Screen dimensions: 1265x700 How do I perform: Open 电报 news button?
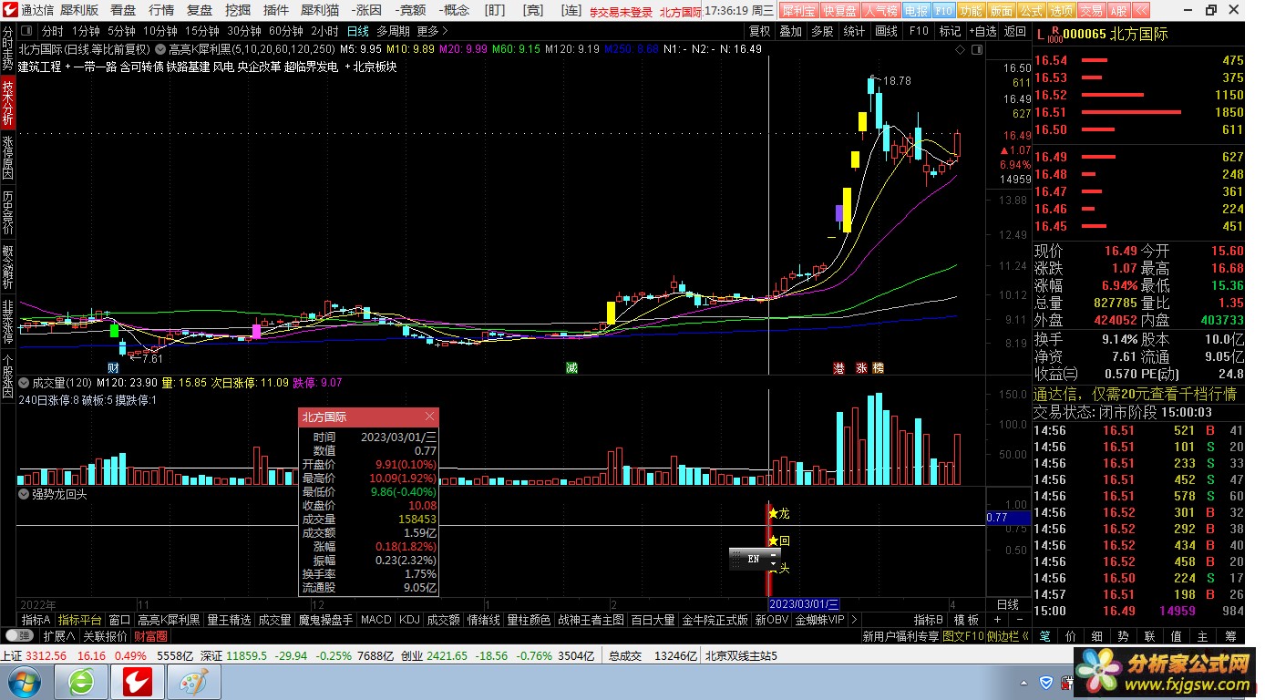916,11
